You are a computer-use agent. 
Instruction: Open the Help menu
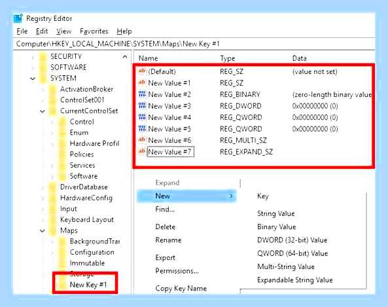124,31
